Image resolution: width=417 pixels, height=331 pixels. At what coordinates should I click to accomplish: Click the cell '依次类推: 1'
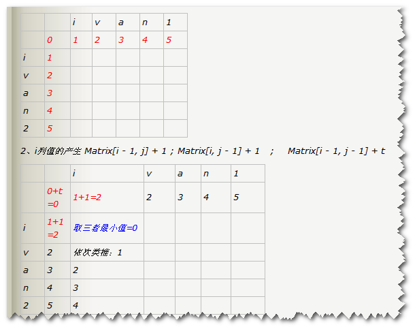[97, 253]
